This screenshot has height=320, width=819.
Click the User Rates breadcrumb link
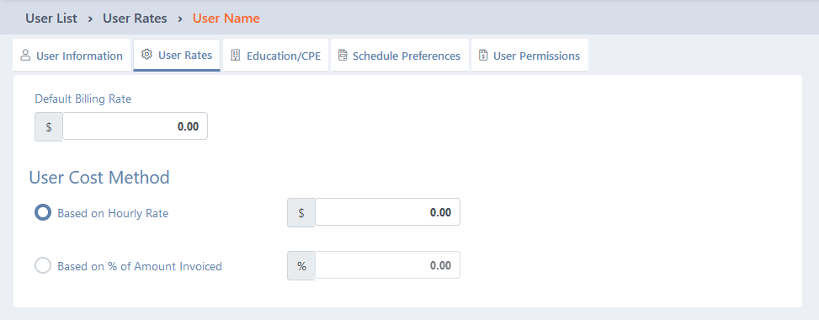[135, 19]
